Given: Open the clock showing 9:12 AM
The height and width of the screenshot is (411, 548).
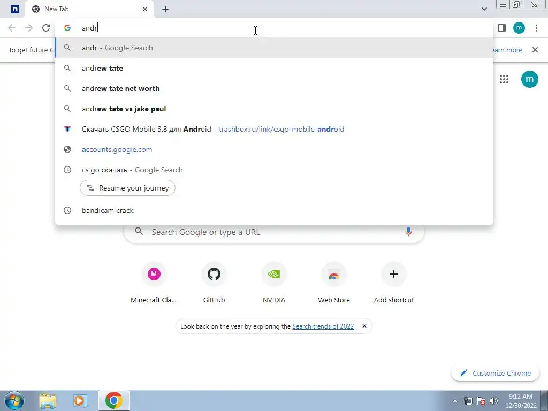Looking at the screenshot, I should pyautogui.click(x=521, y=401).
